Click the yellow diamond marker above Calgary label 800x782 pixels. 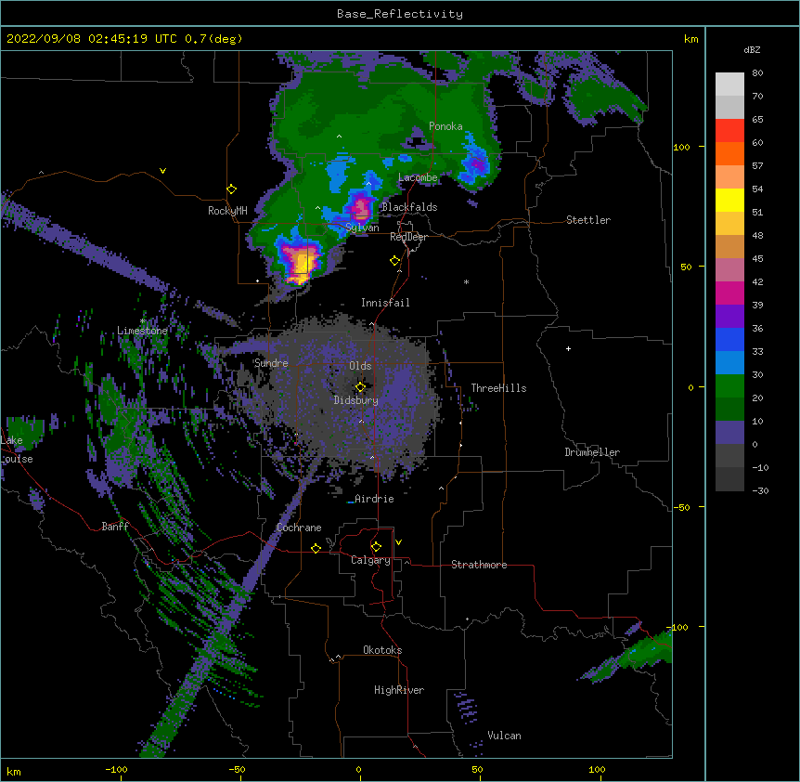pos(376,547)
